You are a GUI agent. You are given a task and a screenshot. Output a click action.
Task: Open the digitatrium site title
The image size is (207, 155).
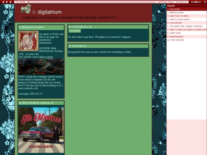tap(49, 12)
